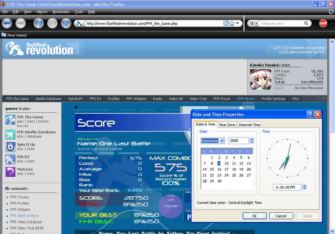
Task: Click the Forward navigation button
Action: (20, 23)
